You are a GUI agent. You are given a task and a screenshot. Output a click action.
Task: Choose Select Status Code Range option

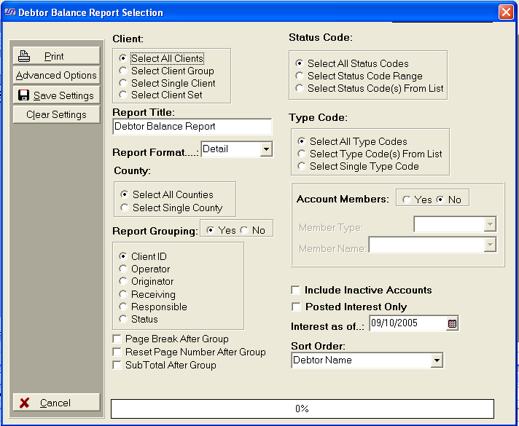coord(300,76)
